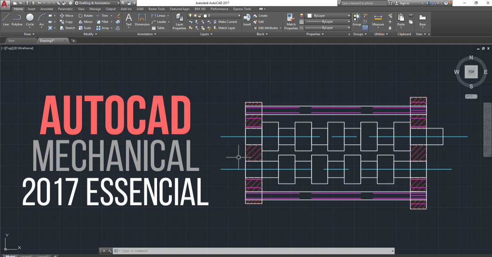Insert a Table
The height and width of the screenshot is (257, 492).
(x=158, y=28)
